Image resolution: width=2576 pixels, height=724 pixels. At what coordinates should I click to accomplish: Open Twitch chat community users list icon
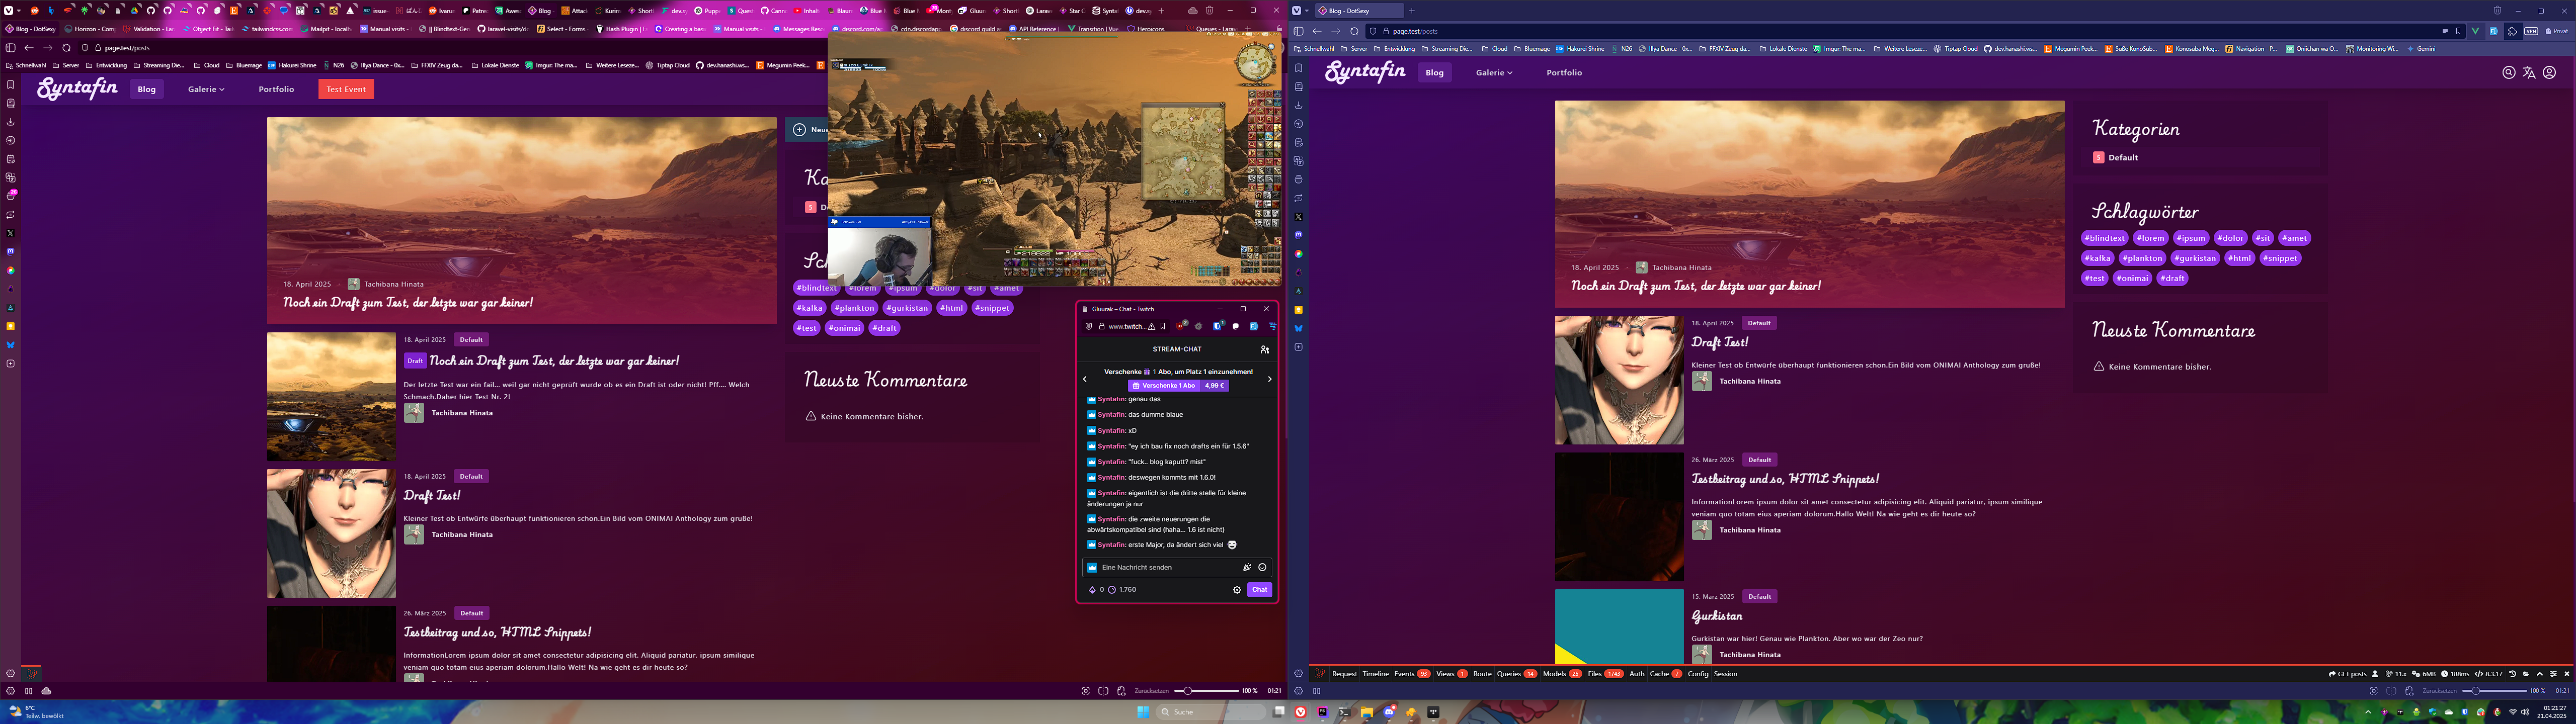[x=1264, y=349]
